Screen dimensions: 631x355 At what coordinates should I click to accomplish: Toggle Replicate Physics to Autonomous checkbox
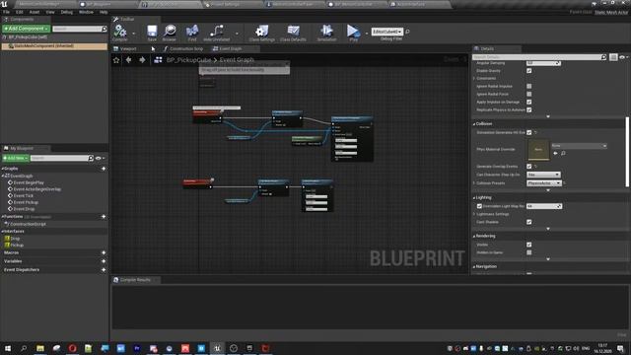[529, 109]
